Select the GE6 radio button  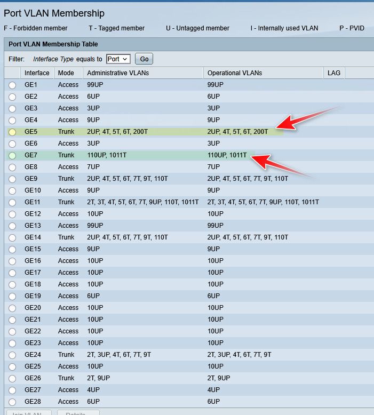point(12,143)
